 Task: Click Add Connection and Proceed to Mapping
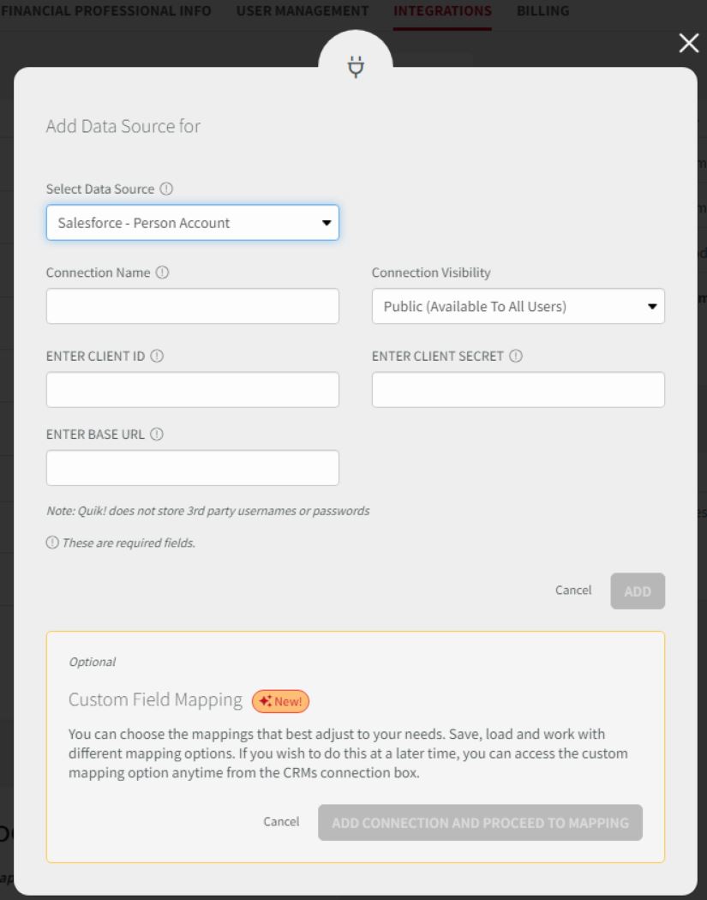click(480, 823)
